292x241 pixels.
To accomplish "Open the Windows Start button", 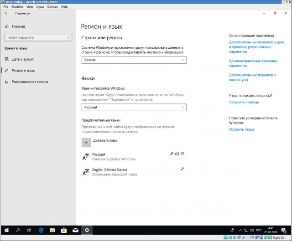I will tap(6, 230).
